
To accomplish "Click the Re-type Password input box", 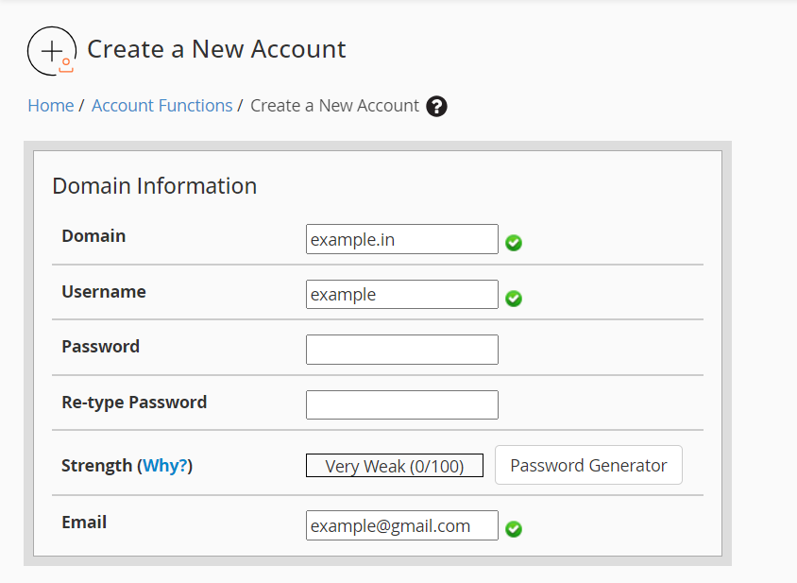I will [x=401, y=404].
